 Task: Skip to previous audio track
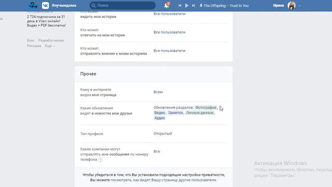[x=180, y=6]
